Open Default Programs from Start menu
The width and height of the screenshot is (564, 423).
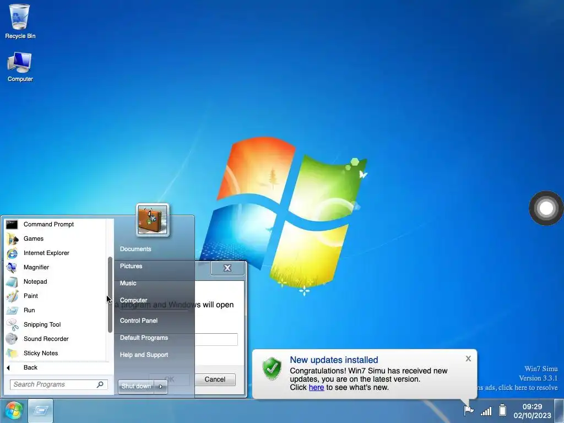click(144, 338)
